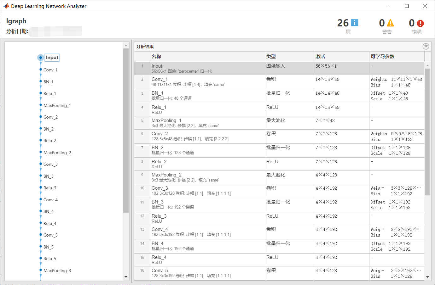This screenshot has height=285, width=435.
Task: Click the yellow warnings triangle icon
Action: click(390, 23)
